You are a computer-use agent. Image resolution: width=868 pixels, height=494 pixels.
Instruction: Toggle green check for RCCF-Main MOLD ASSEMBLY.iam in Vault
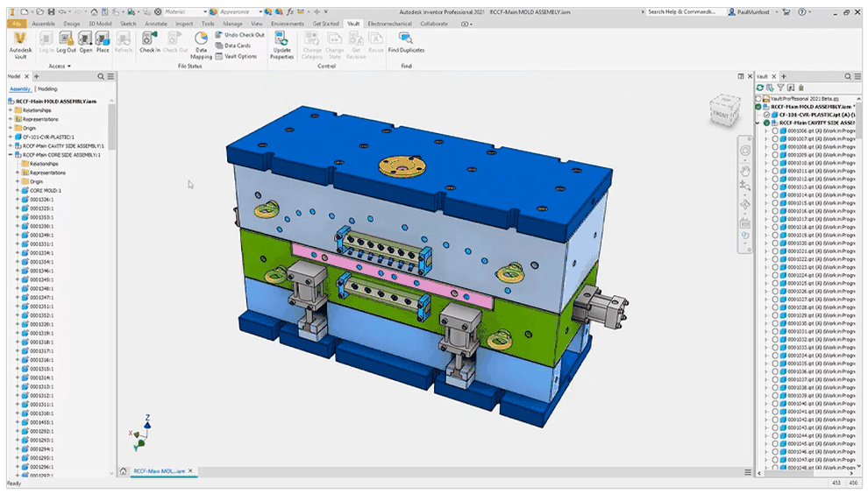758,107
